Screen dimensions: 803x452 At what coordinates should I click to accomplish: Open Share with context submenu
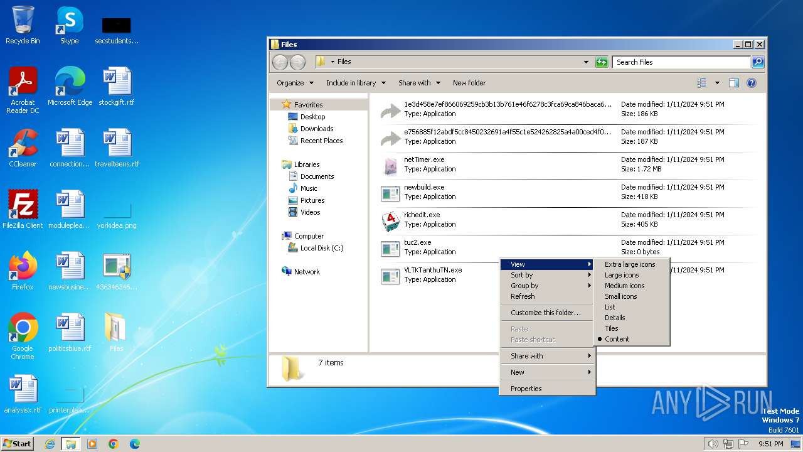coord(547,356)
